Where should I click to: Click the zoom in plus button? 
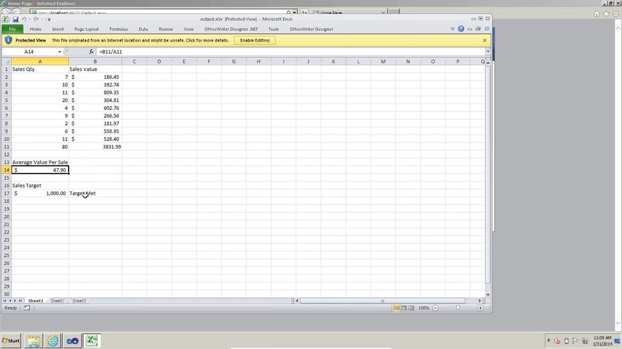[x=480, y=308]
